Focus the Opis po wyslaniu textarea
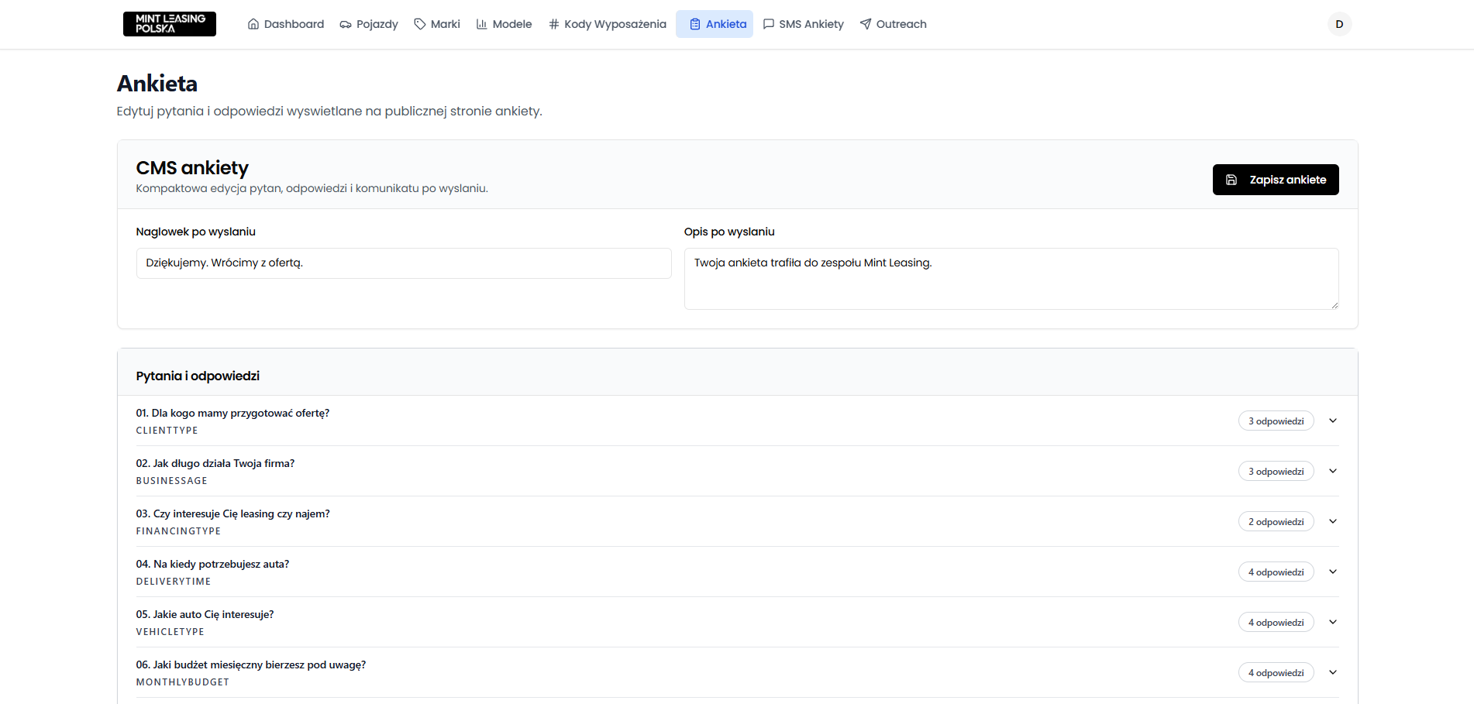Image resolution: width=1474 pixels, height=704 pixels. point(1011,279)
